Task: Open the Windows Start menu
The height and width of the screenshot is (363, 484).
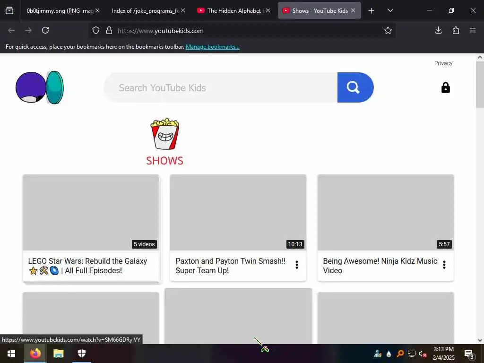Action: [x=11, y=354]
